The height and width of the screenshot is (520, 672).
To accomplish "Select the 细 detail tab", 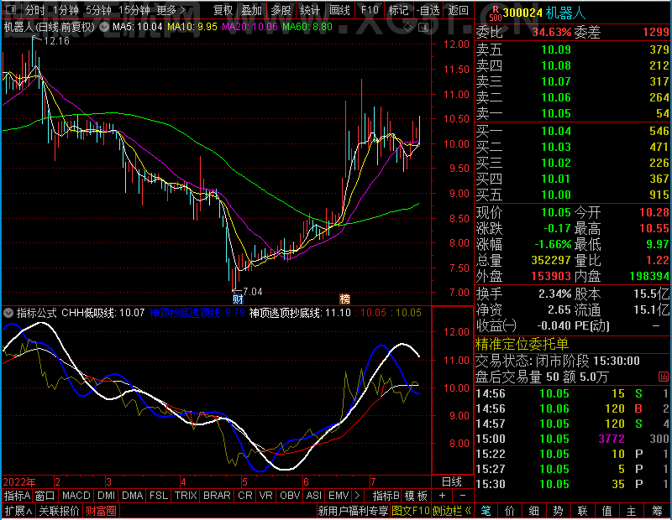I will coord(533,511).
